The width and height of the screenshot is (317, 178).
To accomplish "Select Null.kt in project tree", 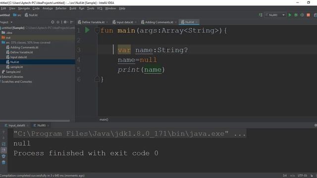I will coord(12,62).
